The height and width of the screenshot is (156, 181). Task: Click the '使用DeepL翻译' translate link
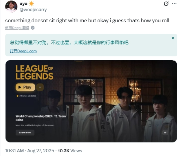17,28
